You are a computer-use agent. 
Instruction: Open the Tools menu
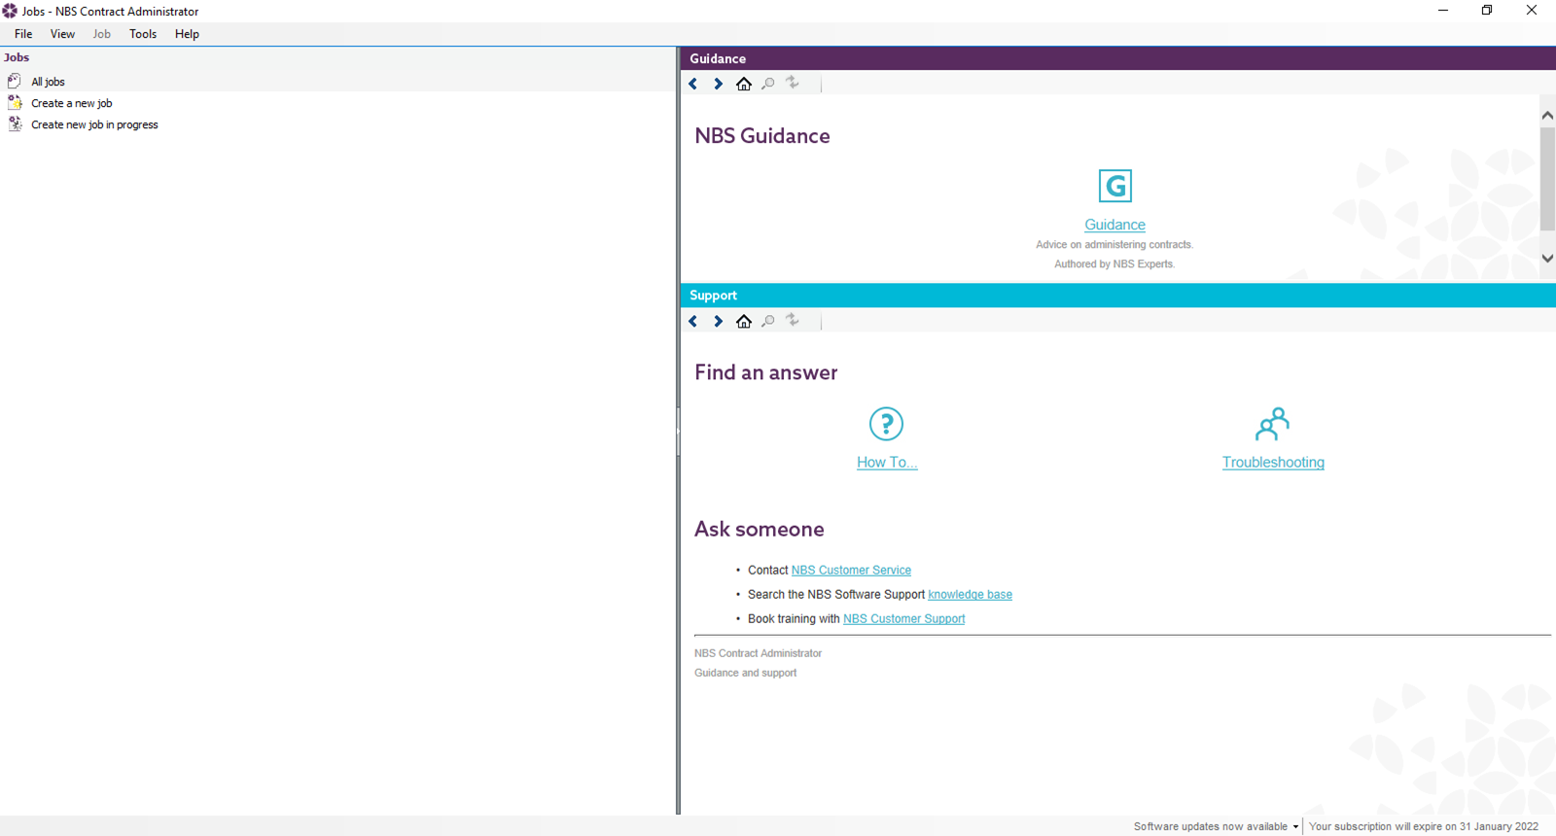pos(143,34)
